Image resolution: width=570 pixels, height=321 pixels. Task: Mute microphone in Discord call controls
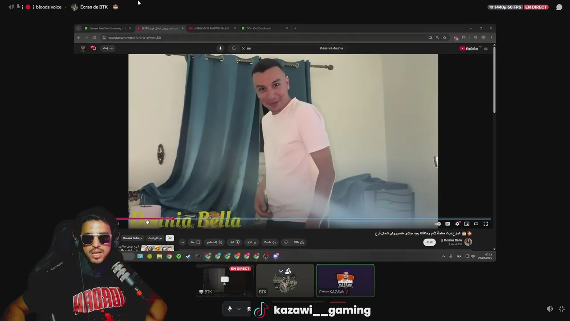point(230,309)
